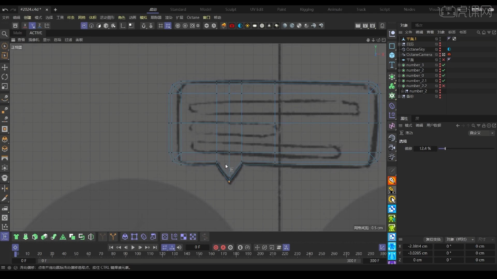Click the search icon in Object manager
The image size is (497, 279).
[x=478, y=32]
